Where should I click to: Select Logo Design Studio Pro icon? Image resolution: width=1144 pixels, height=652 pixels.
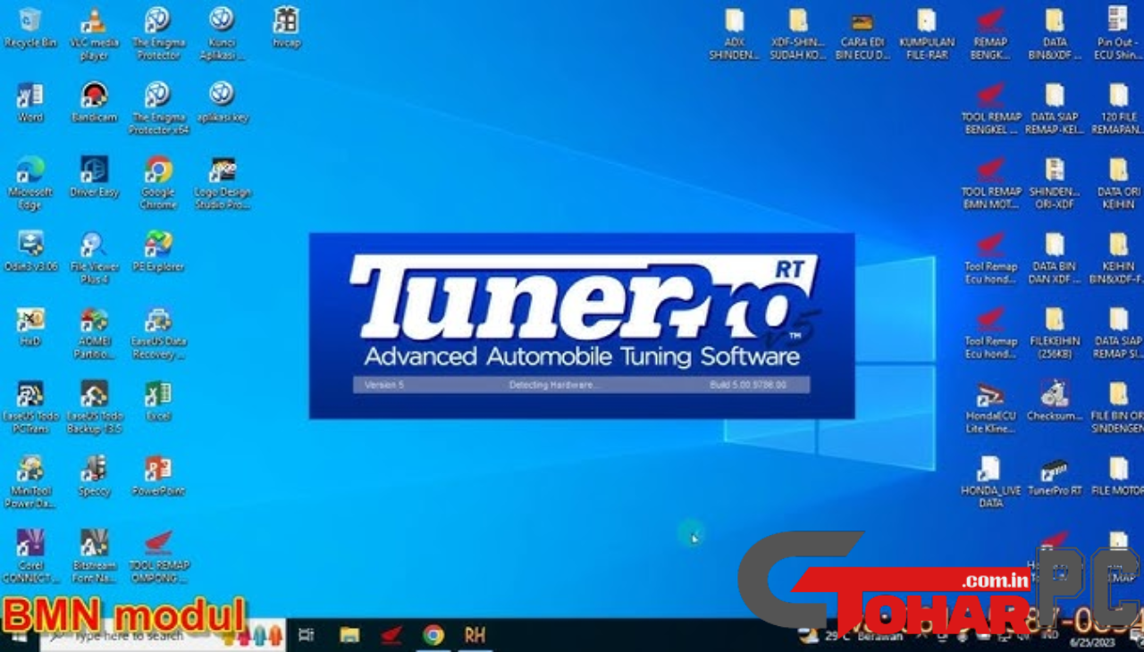[222, 183]
